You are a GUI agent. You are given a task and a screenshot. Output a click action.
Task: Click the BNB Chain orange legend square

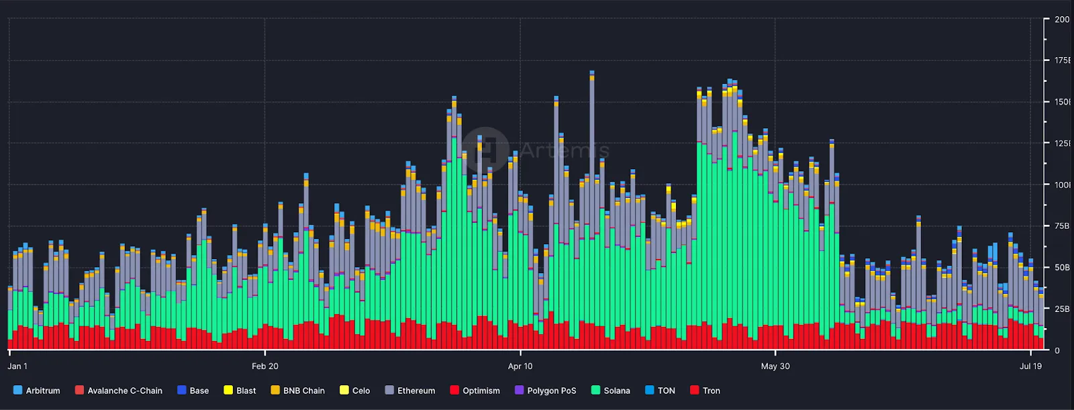(x=275, y=390)
